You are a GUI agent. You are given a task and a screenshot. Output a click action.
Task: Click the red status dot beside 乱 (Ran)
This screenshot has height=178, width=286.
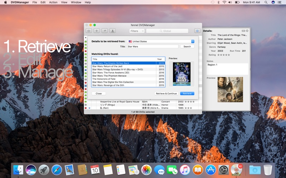85,108
